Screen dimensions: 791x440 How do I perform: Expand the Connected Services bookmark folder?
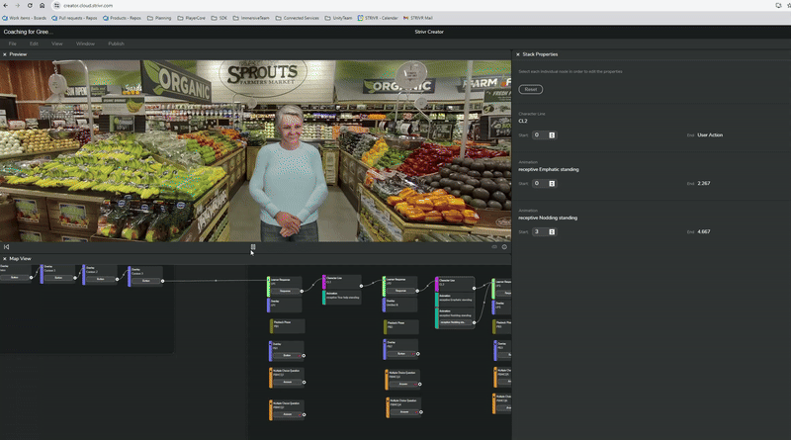[x=298, y=18]
